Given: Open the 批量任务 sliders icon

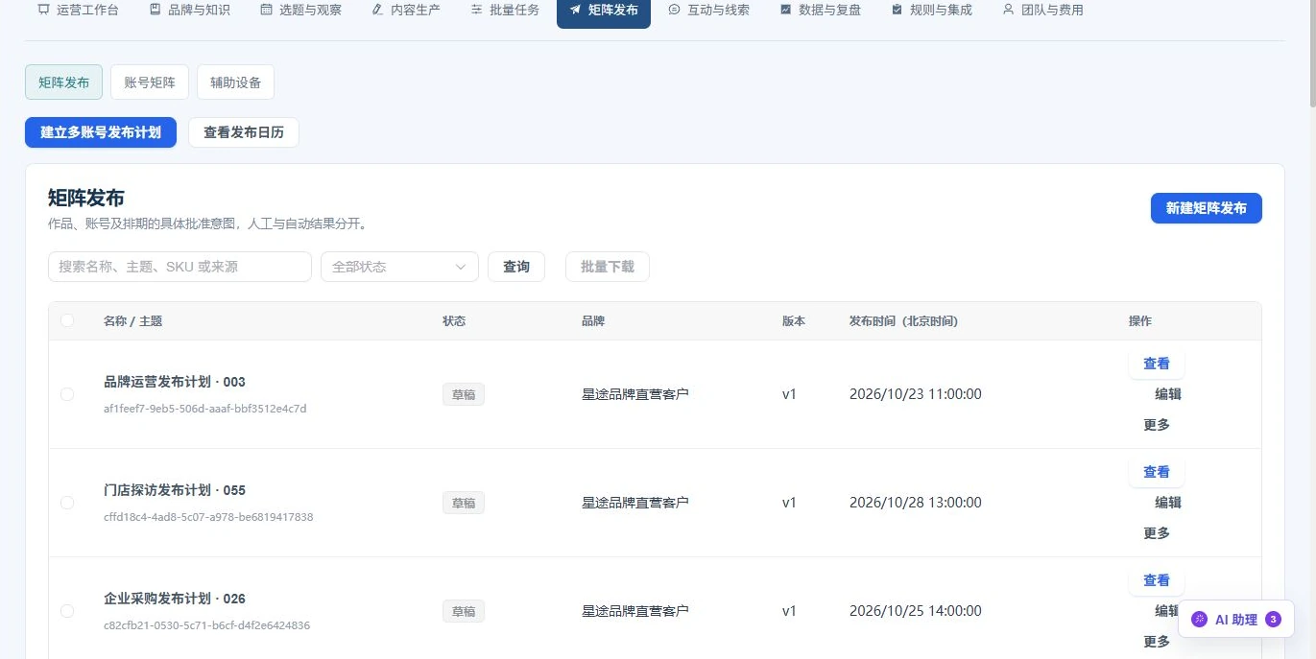Looking at the screenshot, I should 477,10.
